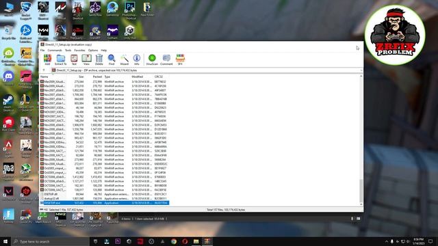Click the Add toolbar icon in WinRAR
Viewport: 438px width, 246px height.
tap(47, 59)
